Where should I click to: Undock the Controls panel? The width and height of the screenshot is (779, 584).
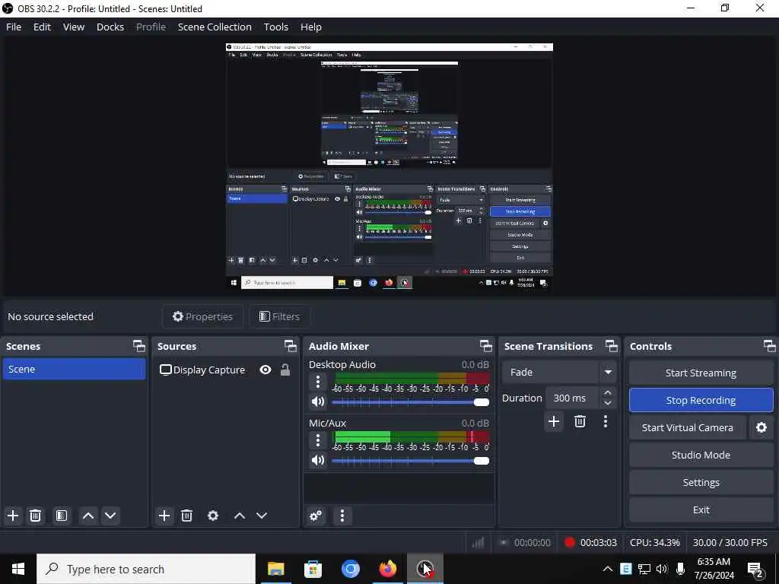770,346
